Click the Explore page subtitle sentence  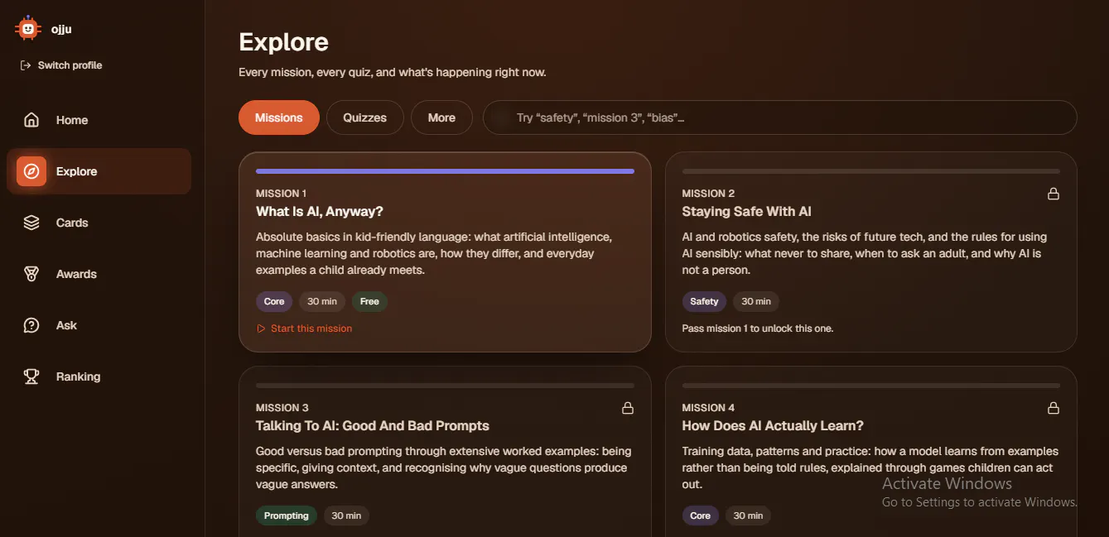click(393, 73)
